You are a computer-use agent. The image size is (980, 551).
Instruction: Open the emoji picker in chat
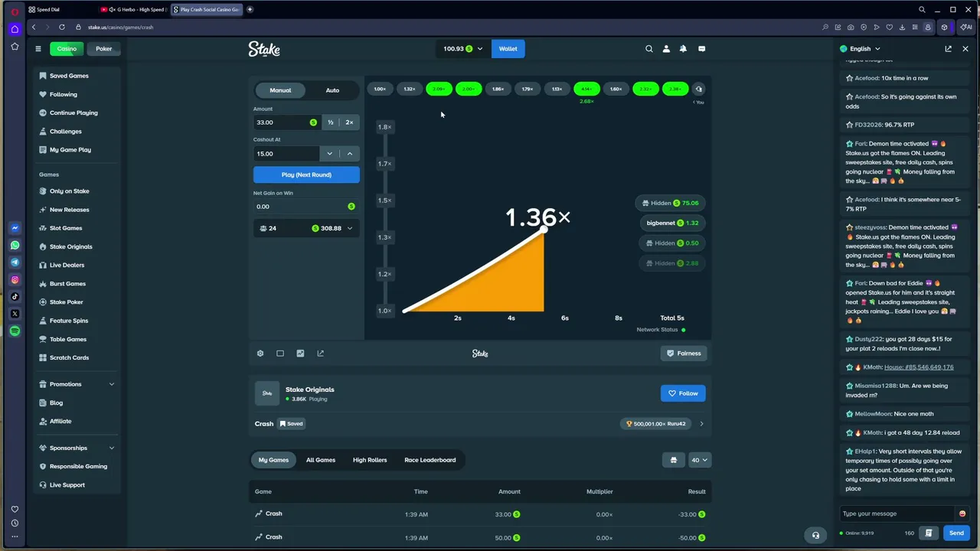962,514
